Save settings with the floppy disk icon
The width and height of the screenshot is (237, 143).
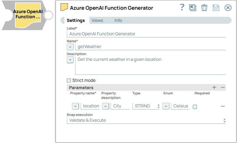pyautogui.click(x=216, y=8)
